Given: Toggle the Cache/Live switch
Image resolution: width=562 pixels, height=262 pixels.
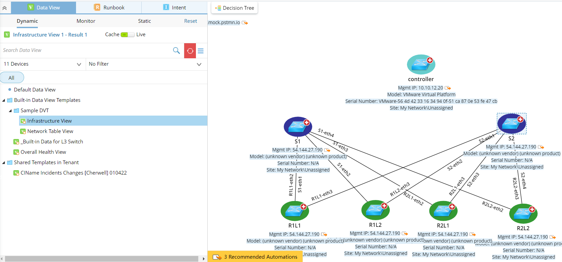Looking at the screenshot, I should (x=127, y=35).
